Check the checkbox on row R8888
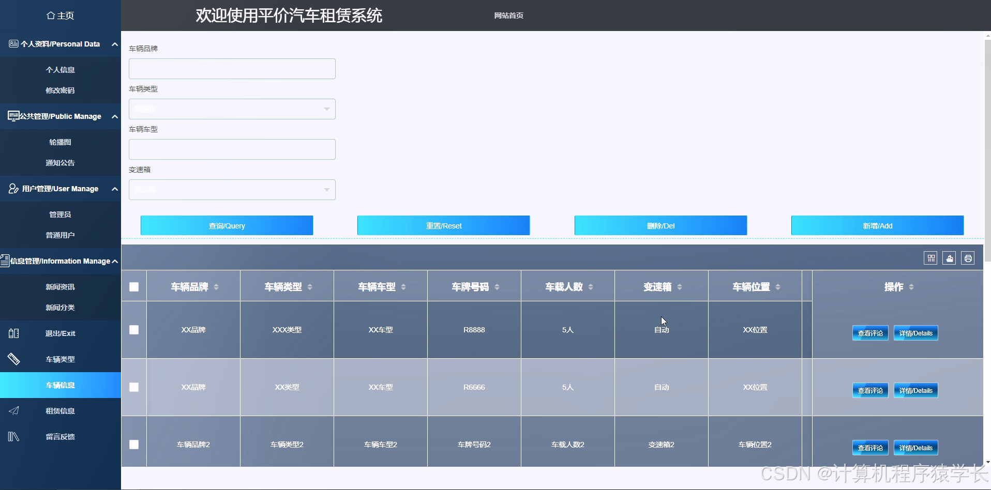This screenshot has height=490, width=991. (134, 329)
